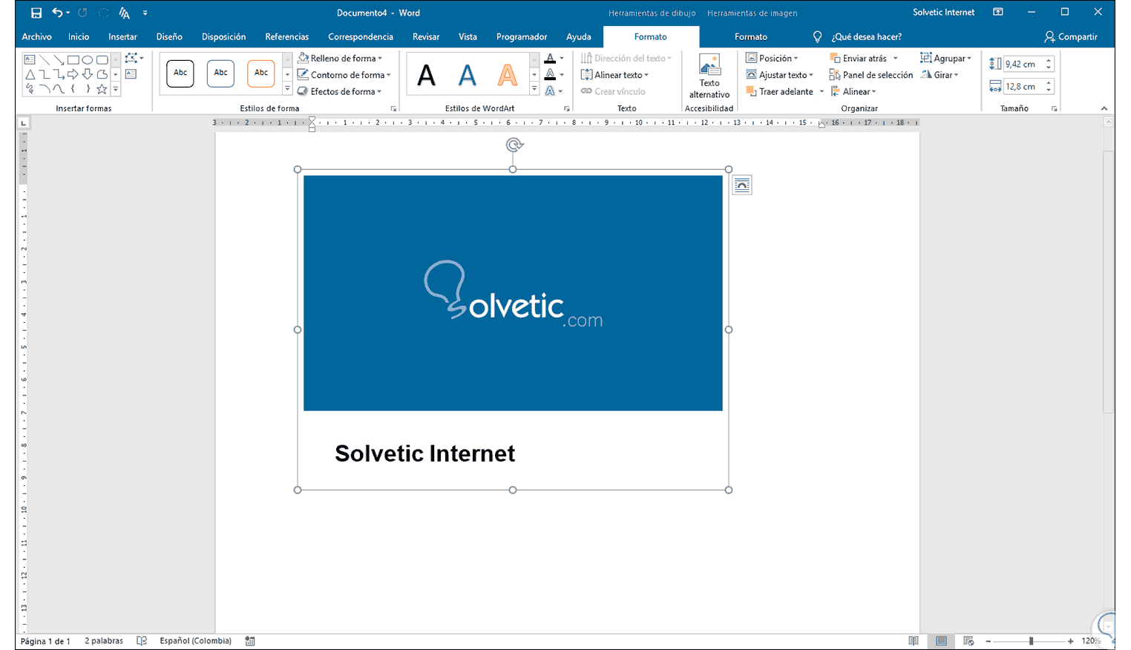Open the Tamaño dialog launcher
1131x650 pixels.
point(1054,109)
